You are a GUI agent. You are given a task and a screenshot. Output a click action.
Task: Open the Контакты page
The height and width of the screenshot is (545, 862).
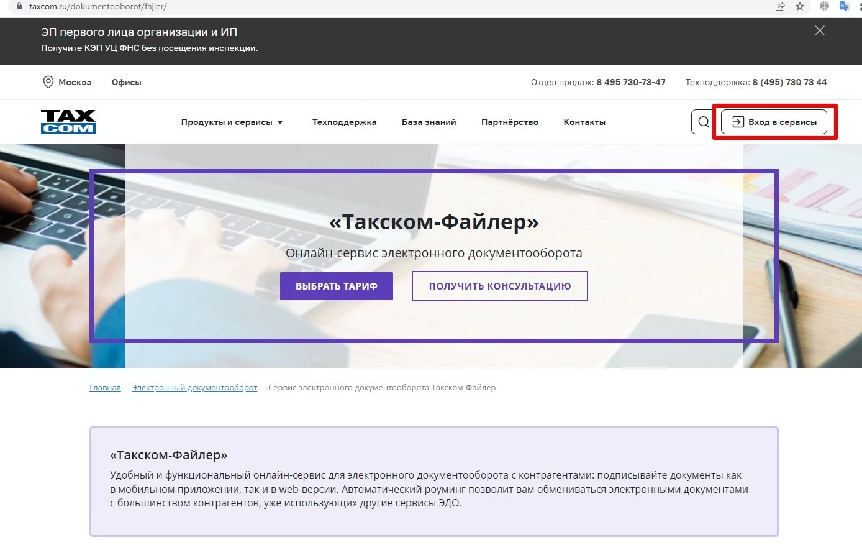point(584,122)
